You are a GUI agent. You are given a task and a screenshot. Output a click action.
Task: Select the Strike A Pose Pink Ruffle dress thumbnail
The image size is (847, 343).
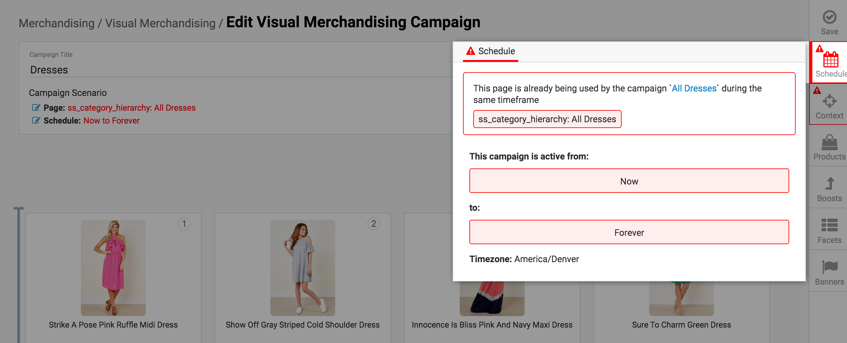point(113,267)
